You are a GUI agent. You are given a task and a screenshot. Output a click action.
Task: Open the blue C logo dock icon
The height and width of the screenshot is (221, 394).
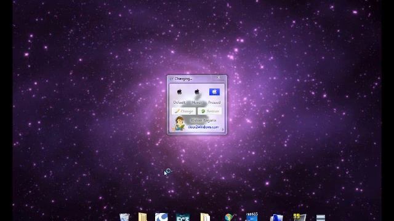click(x=161, y=217)
